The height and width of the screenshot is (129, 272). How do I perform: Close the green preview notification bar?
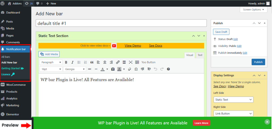click(x=267, y=122)
